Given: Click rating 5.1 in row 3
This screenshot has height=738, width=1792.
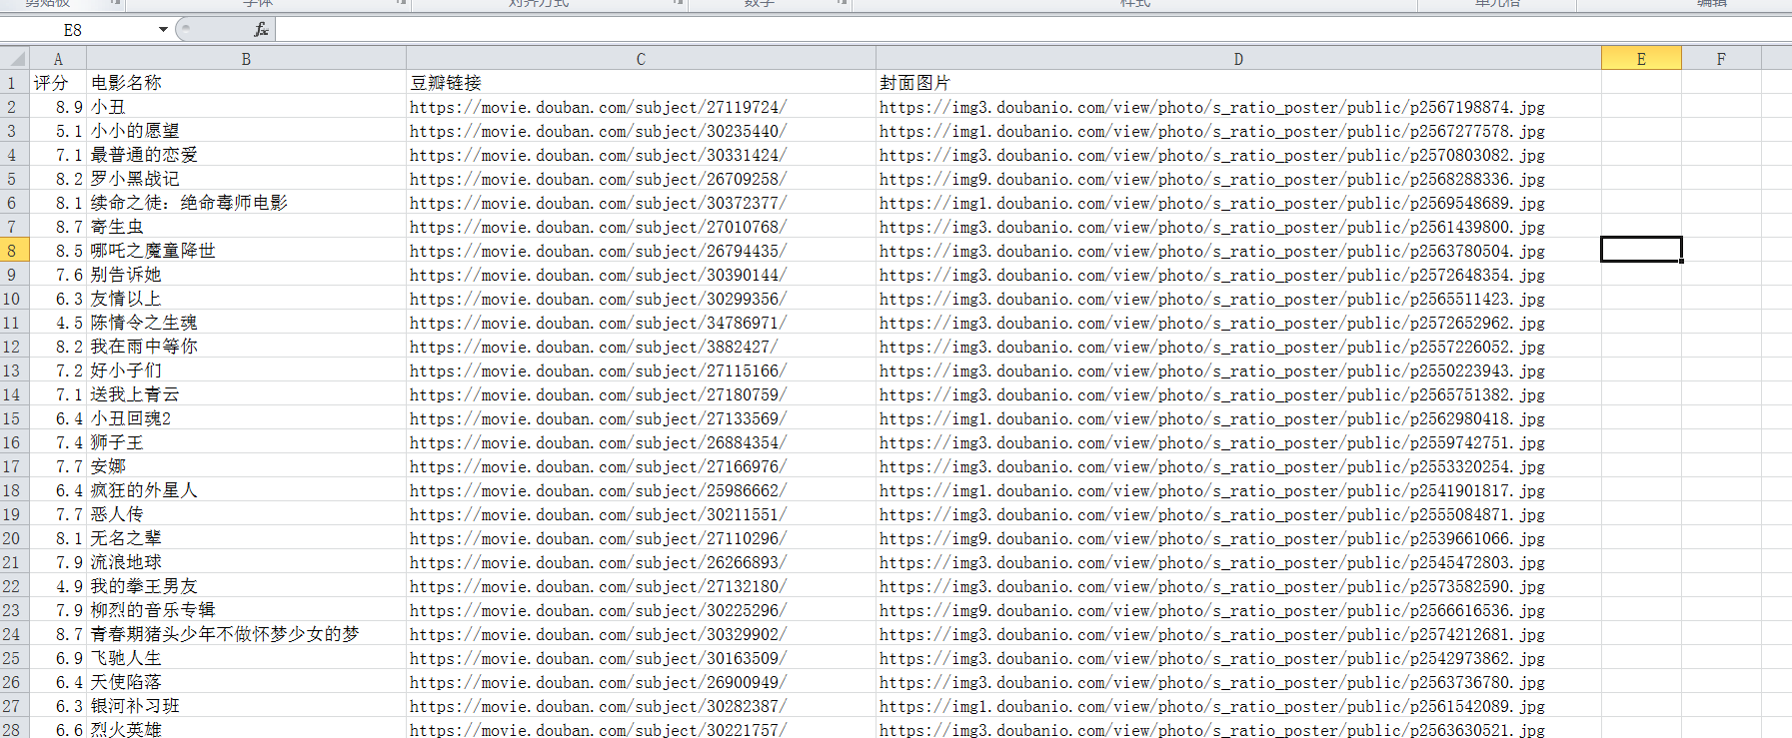Looking at the screenshot, I should (x=58, y=131).
